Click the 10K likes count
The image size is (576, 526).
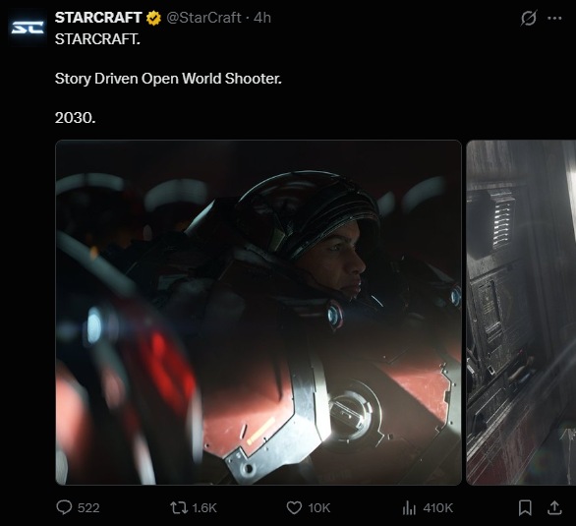tap(319, 508)
